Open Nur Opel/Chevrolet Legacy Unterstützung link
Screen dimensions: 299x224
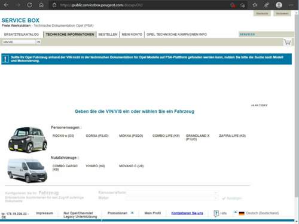pos(80,215)
